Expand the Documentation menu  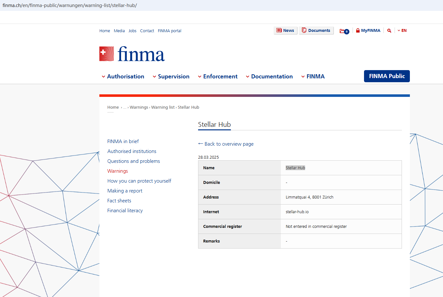click(269, 76)
